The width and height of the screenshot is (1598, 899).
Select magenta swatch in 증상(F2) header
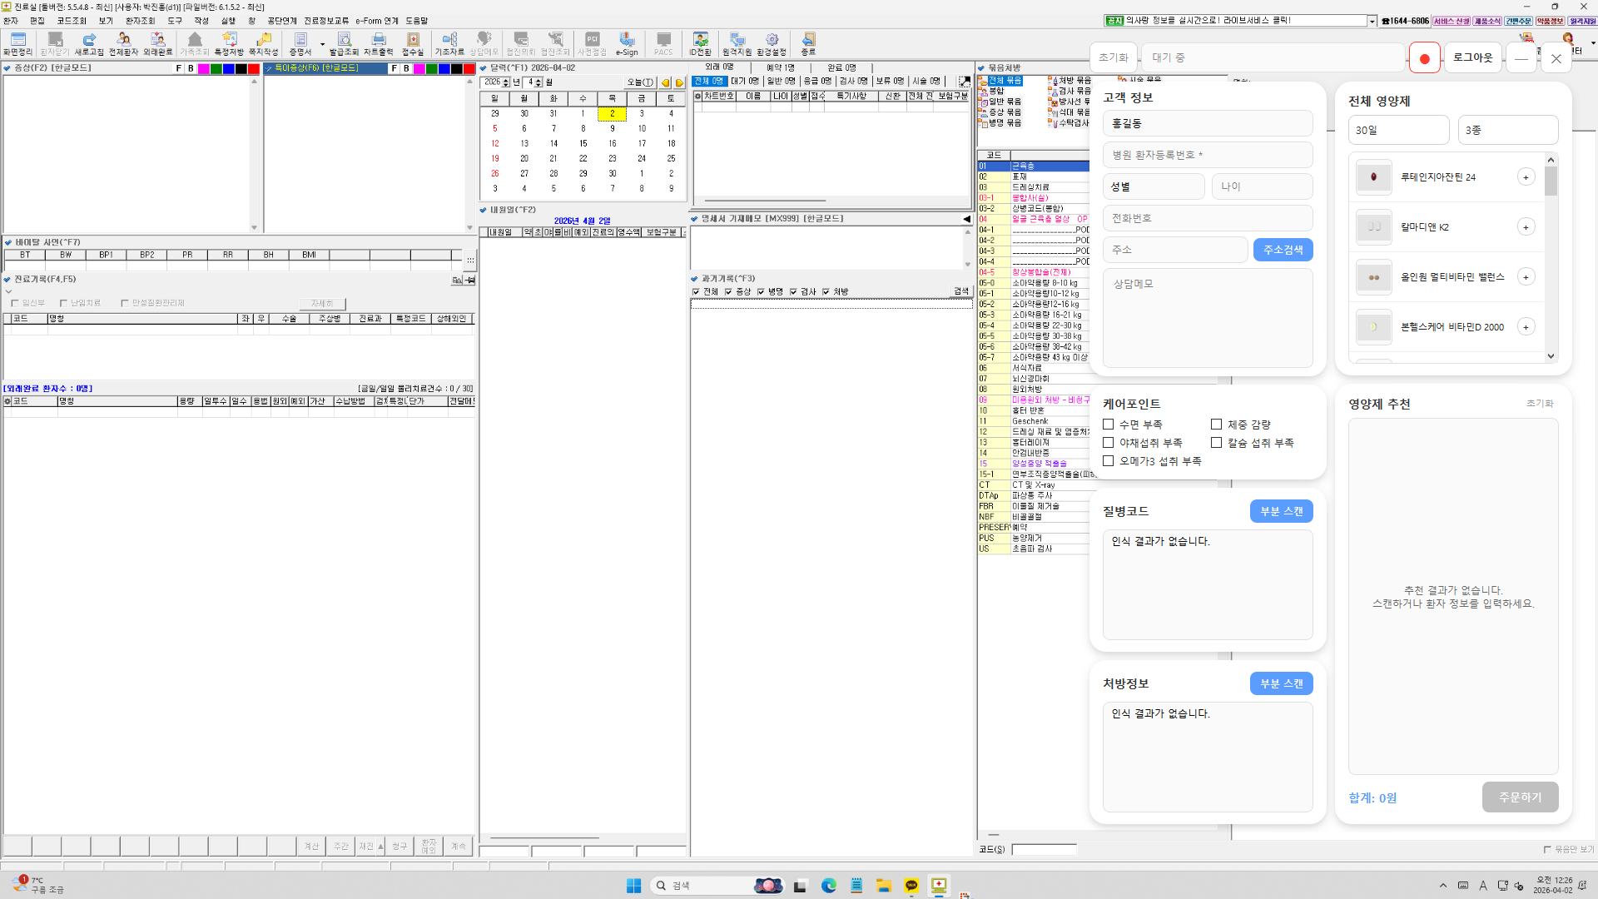coord(203,69)
